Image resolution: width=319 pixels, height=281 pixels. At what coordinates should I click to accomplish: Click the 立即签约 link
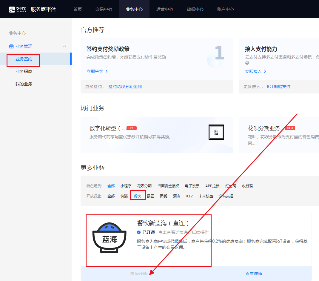(95, 71)
